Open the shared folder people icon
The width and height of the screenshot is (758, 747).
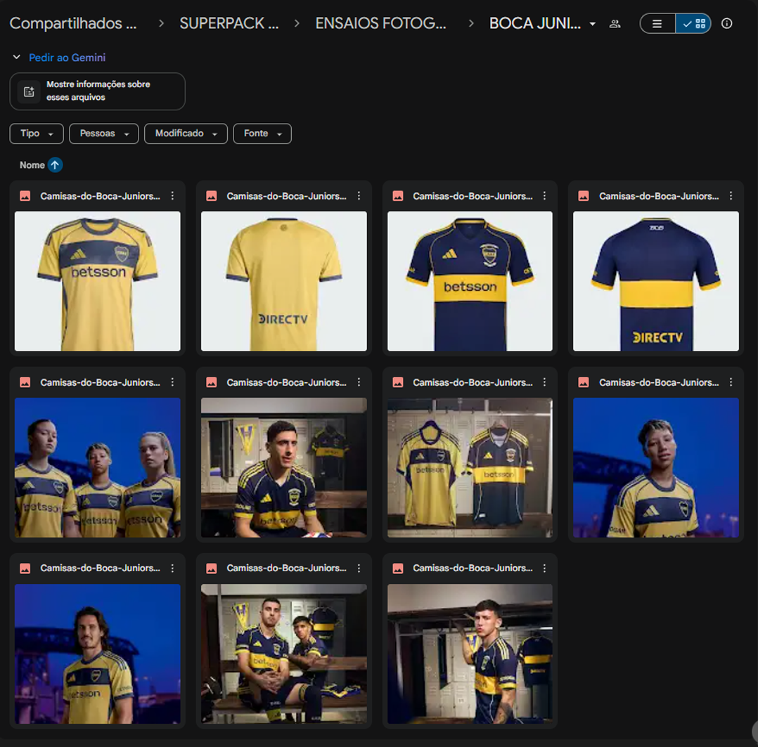pos(615,24)
